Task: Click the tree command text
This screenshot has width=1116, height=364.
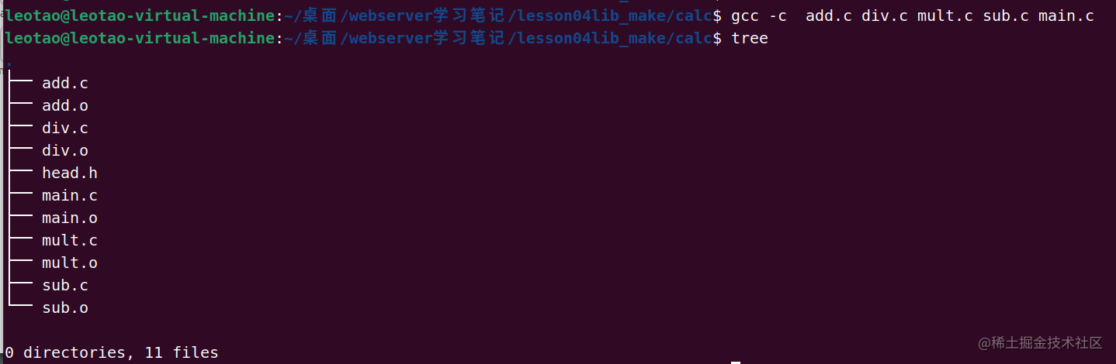Action: (750, 38)
